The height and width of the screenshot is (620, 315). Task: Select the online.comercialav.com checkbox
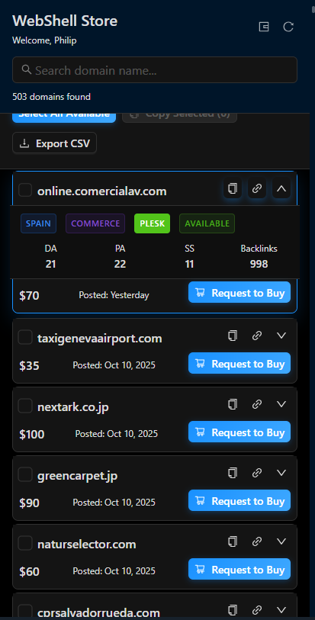25,190
